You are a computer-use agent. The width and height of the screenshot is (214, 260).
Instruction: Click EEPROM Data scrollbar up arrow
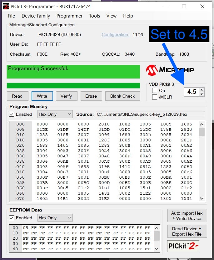(157, 228)
